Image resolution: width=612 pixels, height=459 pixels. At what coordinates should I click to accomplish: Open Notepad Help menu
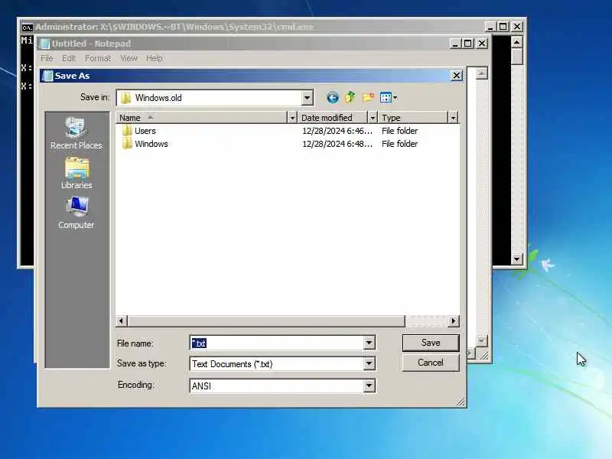pos(155,58)
